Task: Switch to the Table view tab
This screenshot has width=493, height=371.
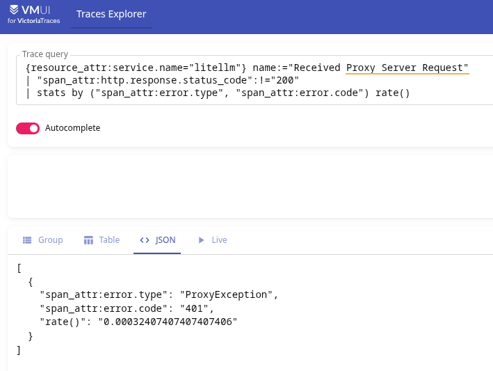Action: [x=102, y=240]
